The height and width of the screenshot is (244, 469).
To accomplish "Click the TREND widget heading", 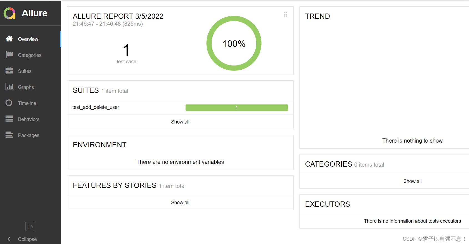I will [x=317, y=16].
